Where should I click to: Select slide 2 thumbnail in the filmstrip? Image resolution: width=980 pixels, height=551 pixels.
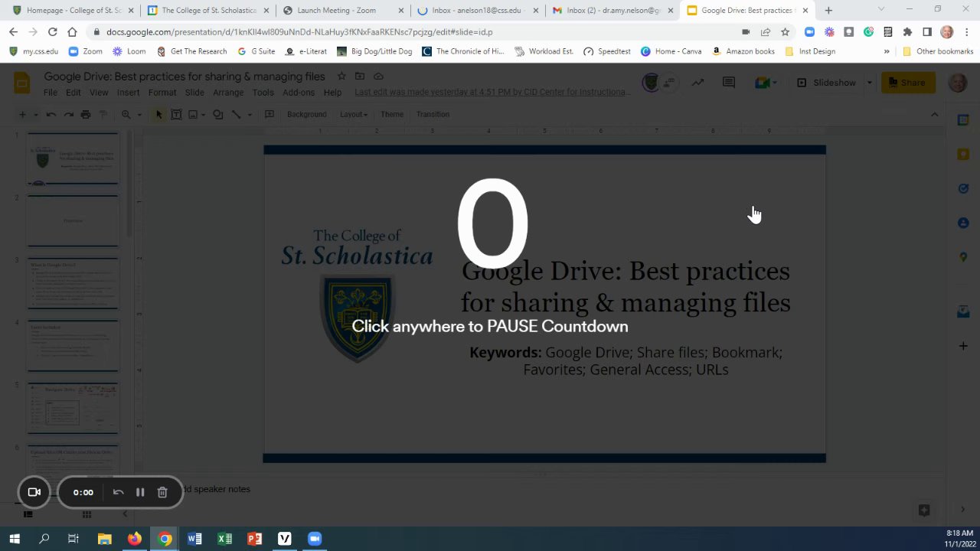73,220
